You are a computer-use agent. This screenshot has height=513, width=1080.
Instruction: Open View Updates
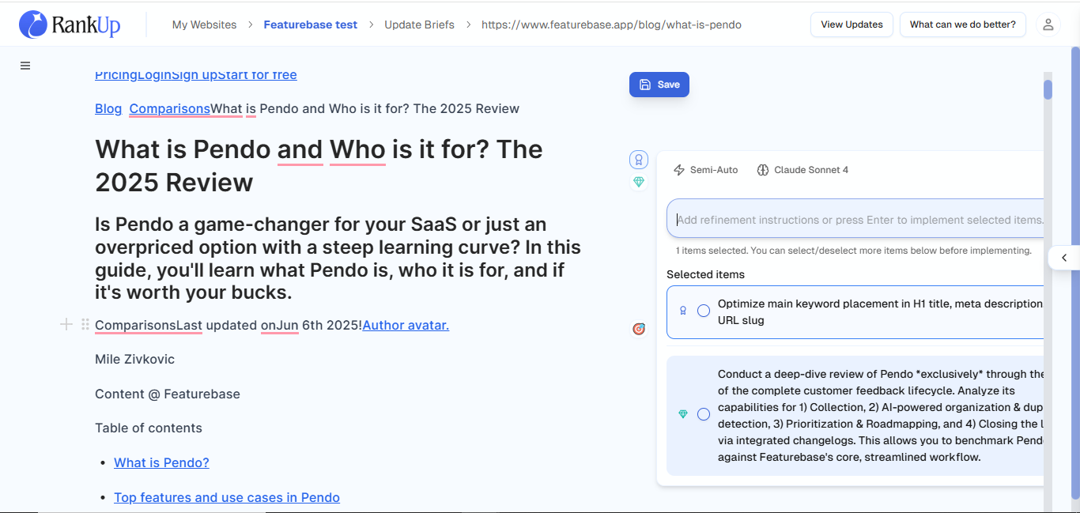click(852, 25)
